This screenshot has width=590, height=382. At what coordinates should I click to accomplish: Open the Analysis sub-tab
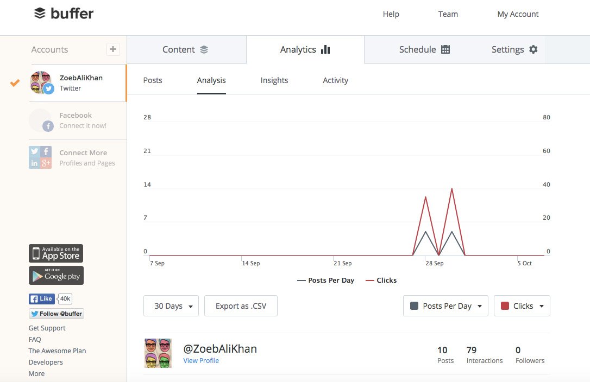click(x=211, y=80)
